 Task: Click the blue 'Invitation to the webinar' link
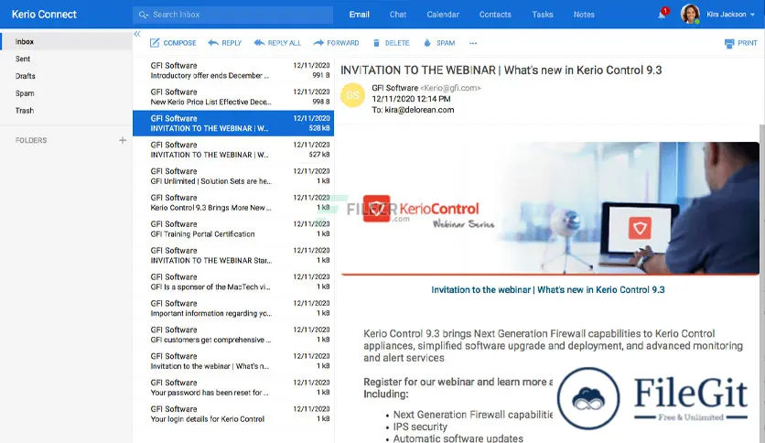click(x=548, y=290)
